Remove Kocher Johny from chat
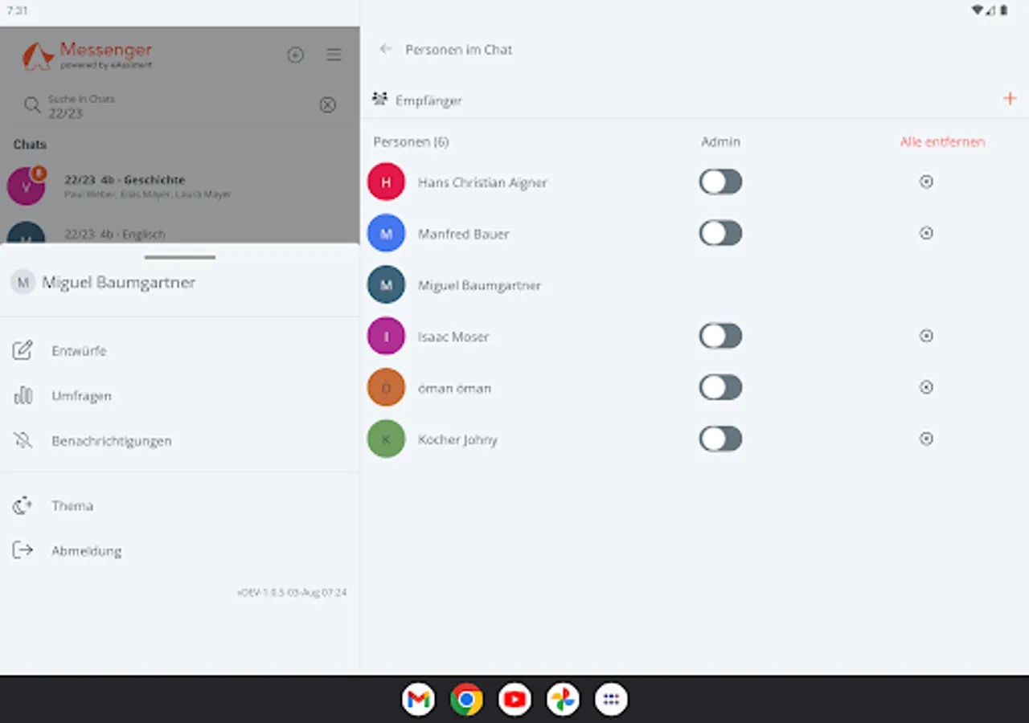1029x723 pixels. coord(926,439)
